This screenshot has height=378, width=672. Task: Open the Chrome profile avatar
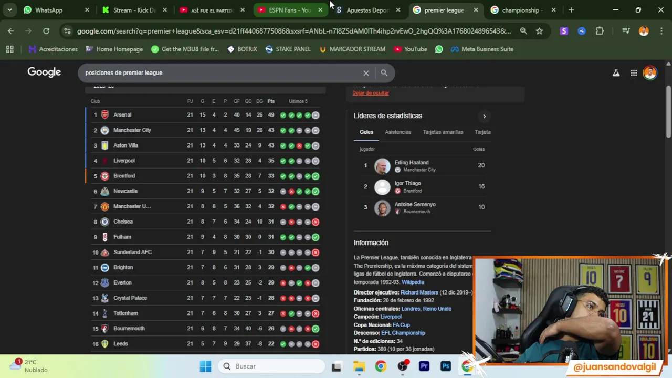[x=644, y=31]
